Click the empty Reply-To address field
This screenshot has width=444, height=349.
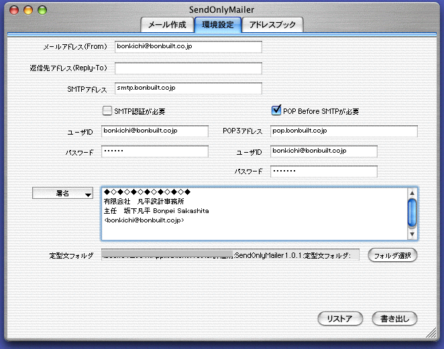[188, 68]
